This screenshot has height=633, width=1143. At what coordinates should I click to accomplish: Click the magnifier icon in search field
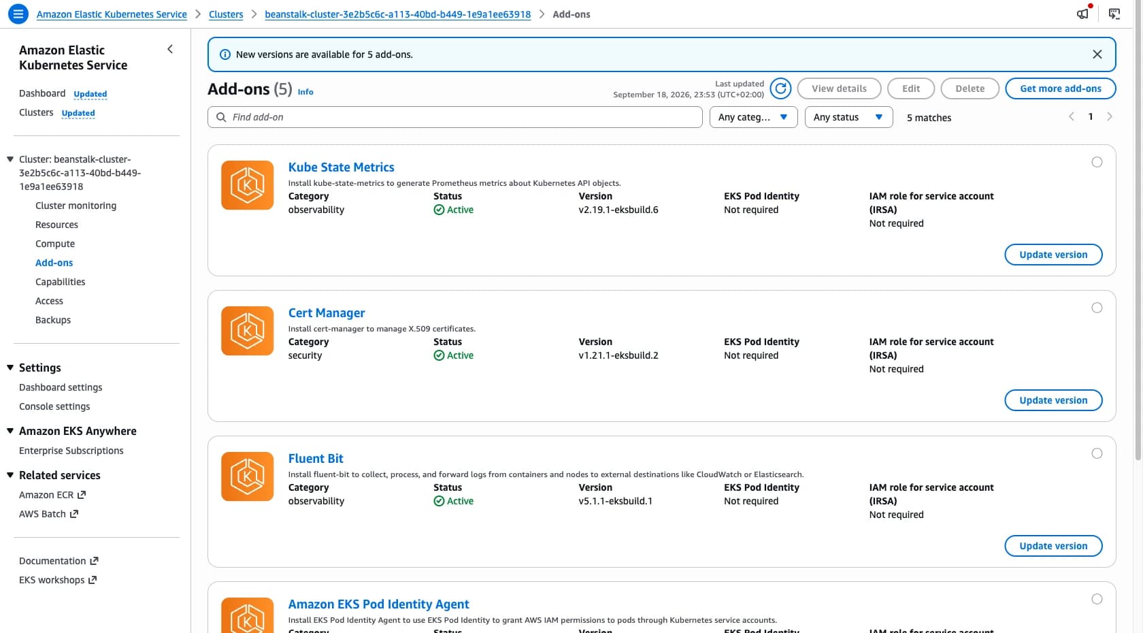tap(221, 117)
